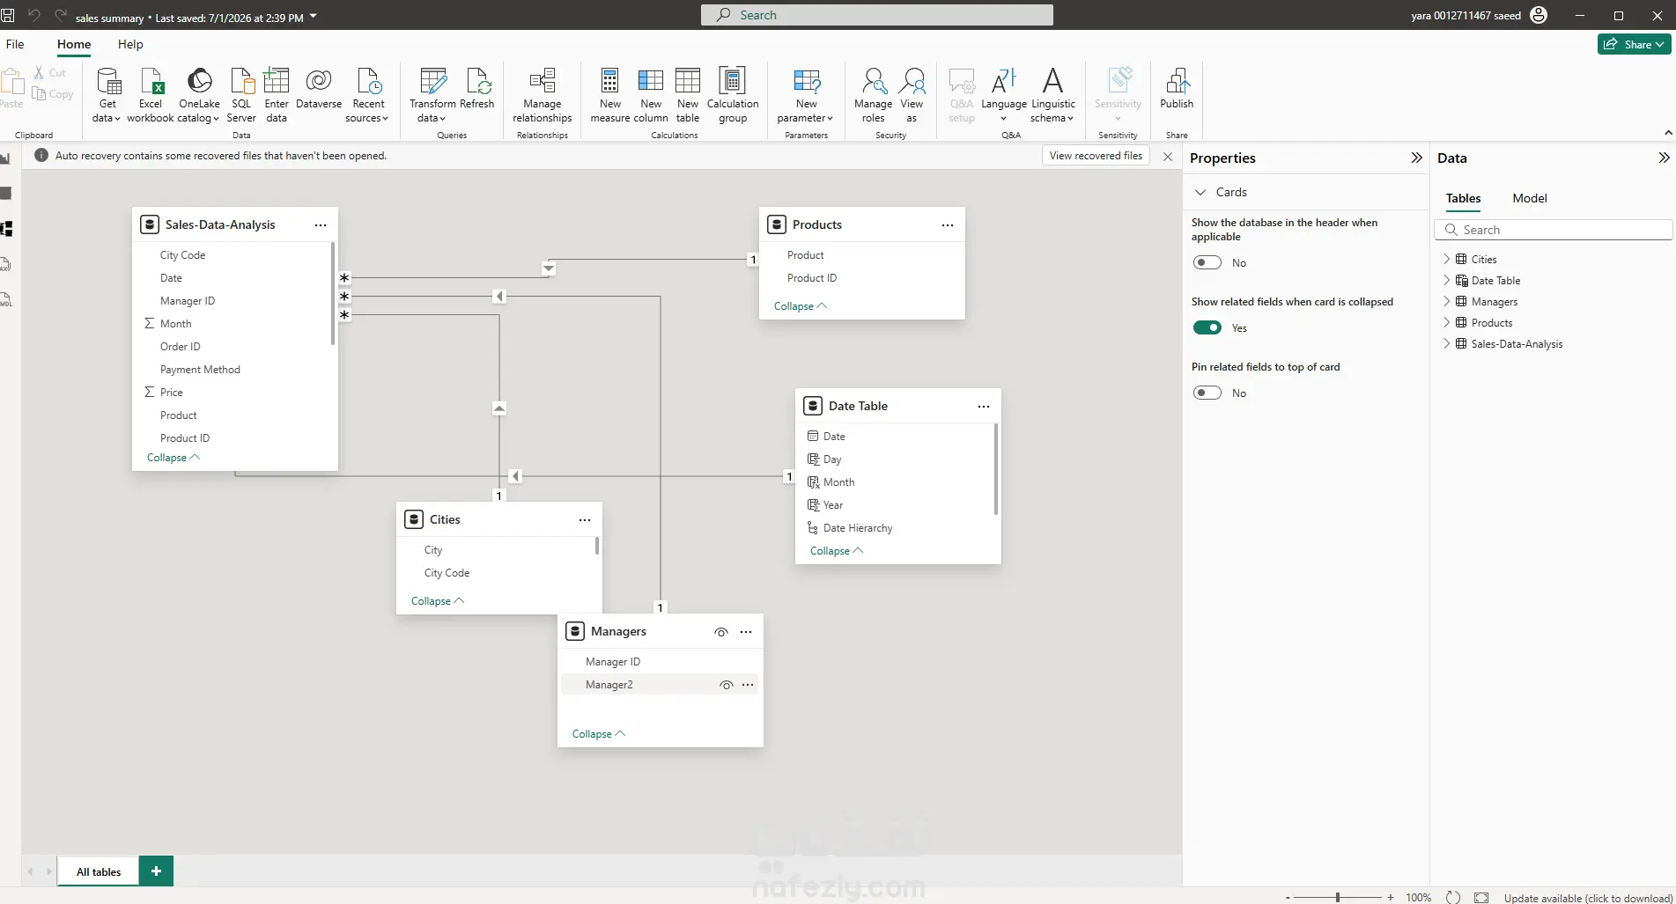Select the Tables tab in Data pane
This screenshot has width=1676, height=904.
coord(1463,198)
